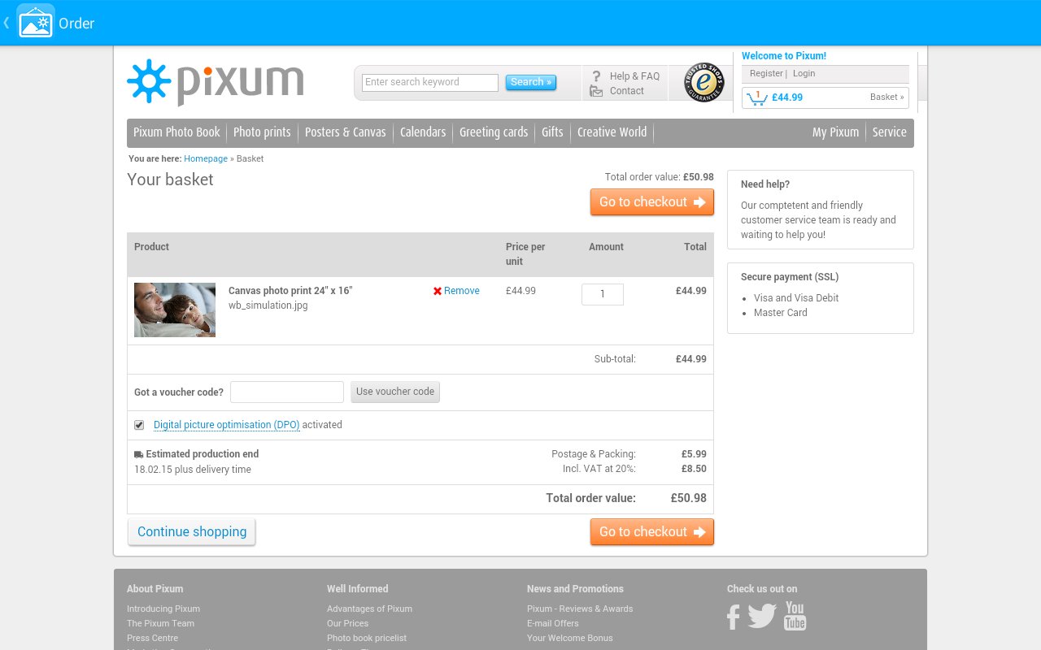Click the Login link
The image size is (1041, 650).
(x=804, y=73)
